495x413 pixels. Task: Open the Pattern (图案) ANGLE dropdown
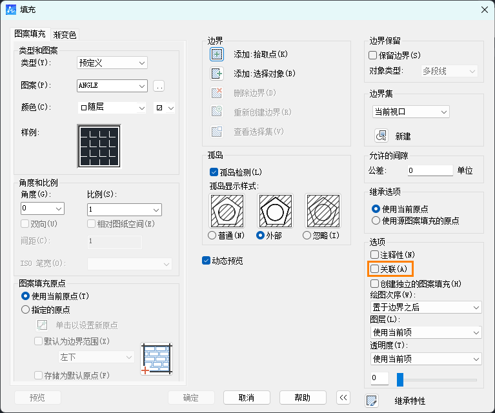[x=112, y=86]
